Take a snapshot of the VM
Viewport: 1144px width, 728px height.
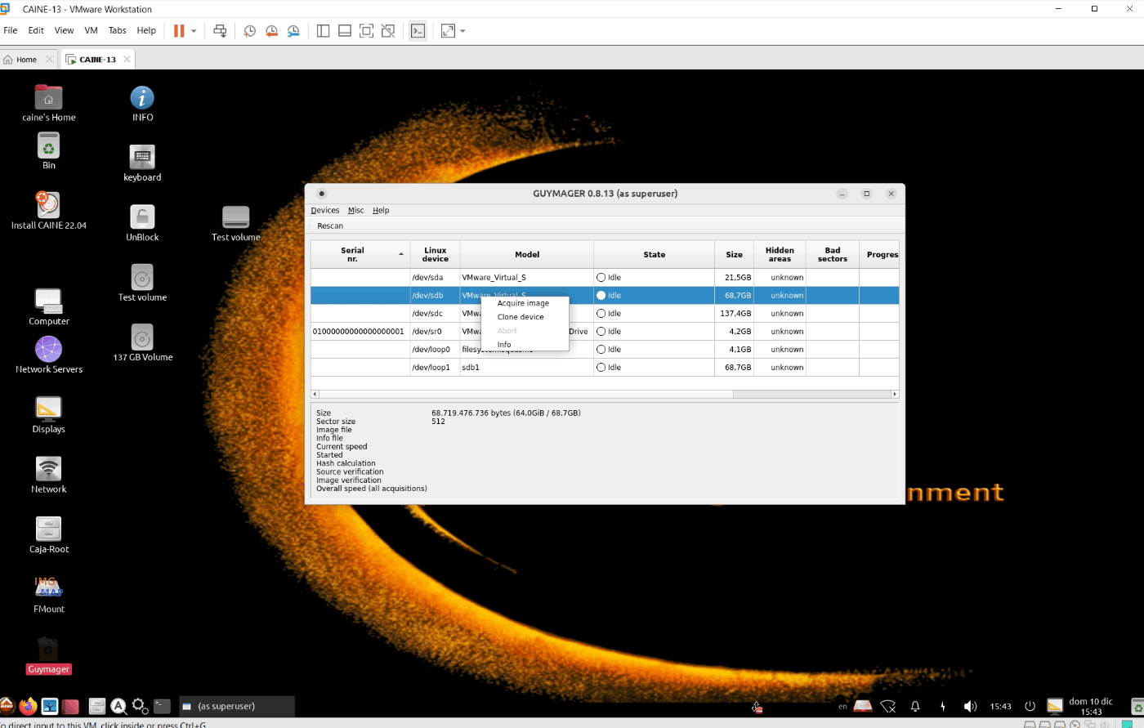point(249,31)
